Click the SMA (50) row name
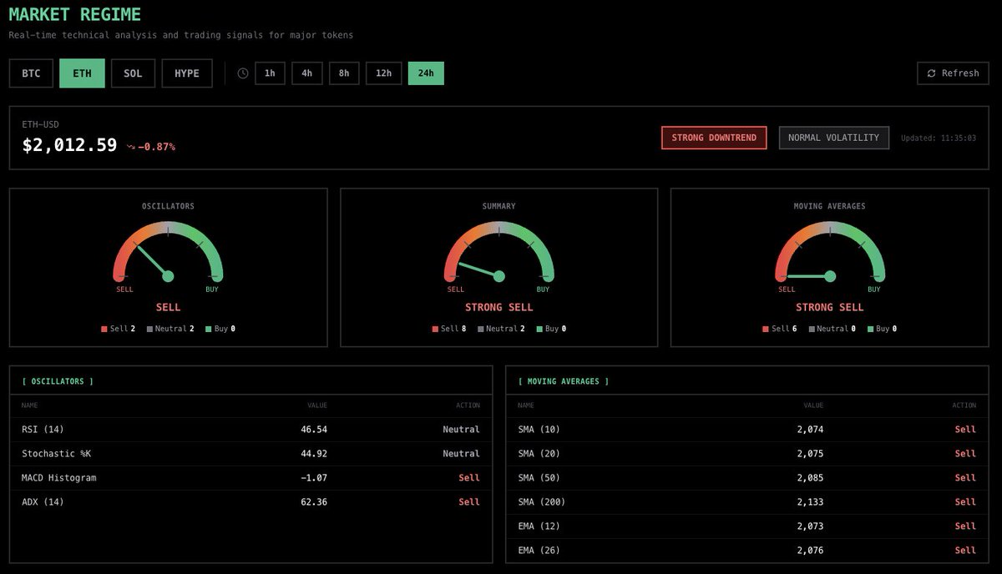The width and height of the screenshot is (1002, 574). (539, 478)
